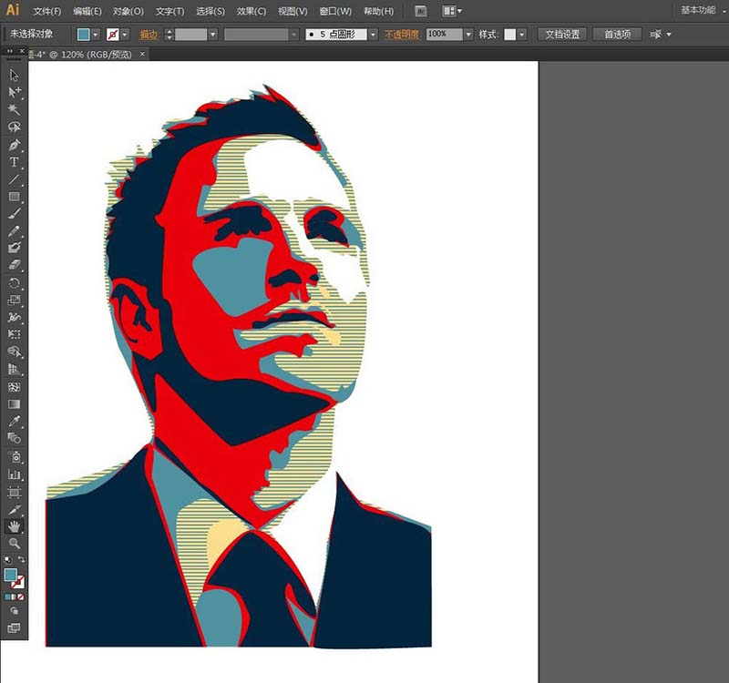Collapse the tools panel with double arrows

(10, 51)
